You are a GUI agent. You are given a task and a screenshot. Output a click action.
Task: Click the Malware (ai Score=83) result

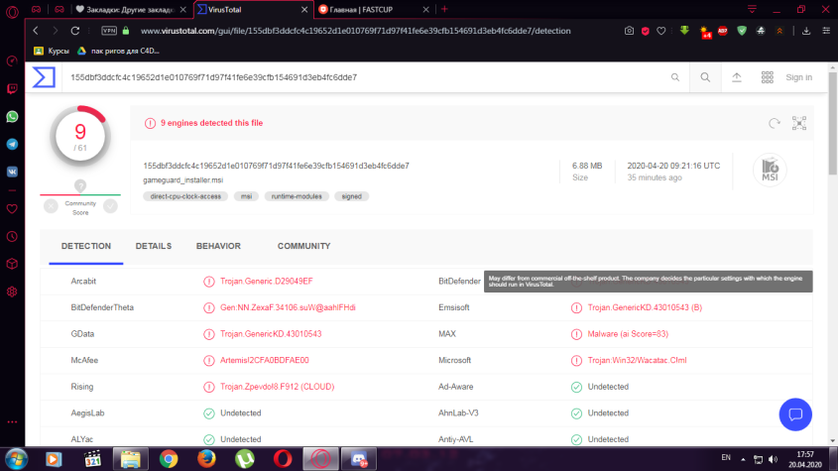pos(628,334)
